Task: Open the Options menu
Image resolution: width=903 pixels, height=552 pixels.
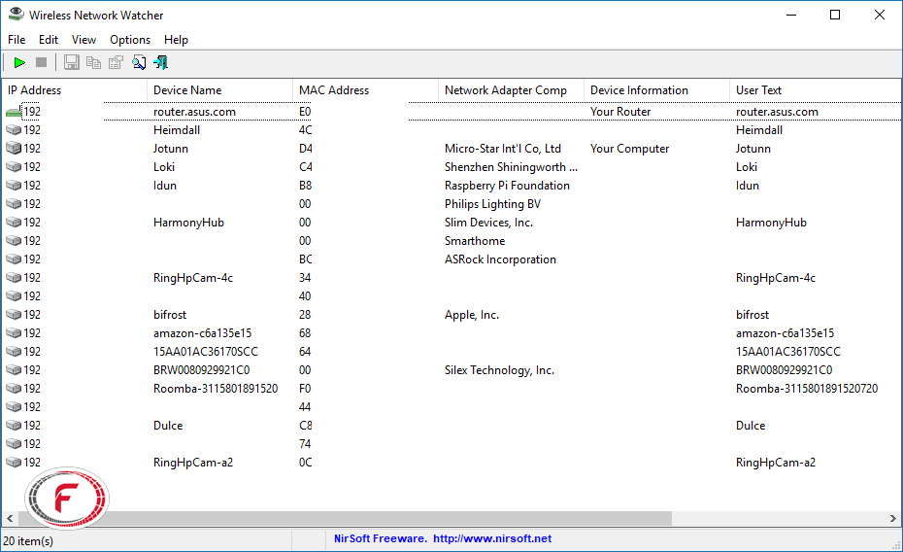Action: 130,40
